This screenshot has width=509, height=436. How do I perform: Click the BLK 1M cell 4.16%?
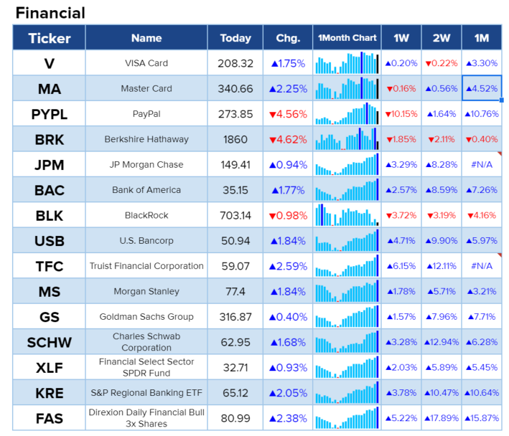[482, 215]
